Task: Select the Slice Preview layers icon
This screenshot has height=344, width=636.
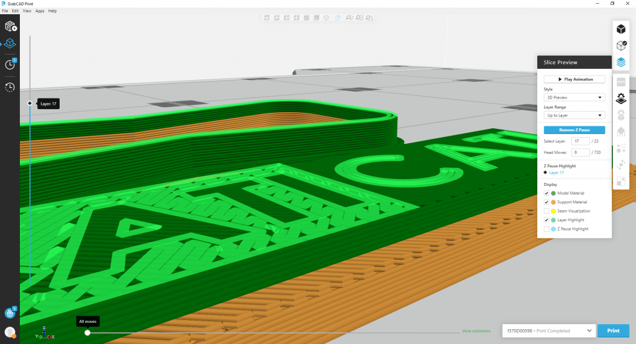Action: (620, 63)
